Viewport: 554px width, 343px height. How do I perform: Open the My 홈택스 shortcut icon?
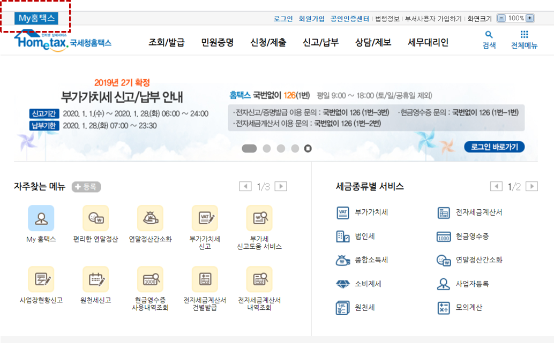(41, 218)
